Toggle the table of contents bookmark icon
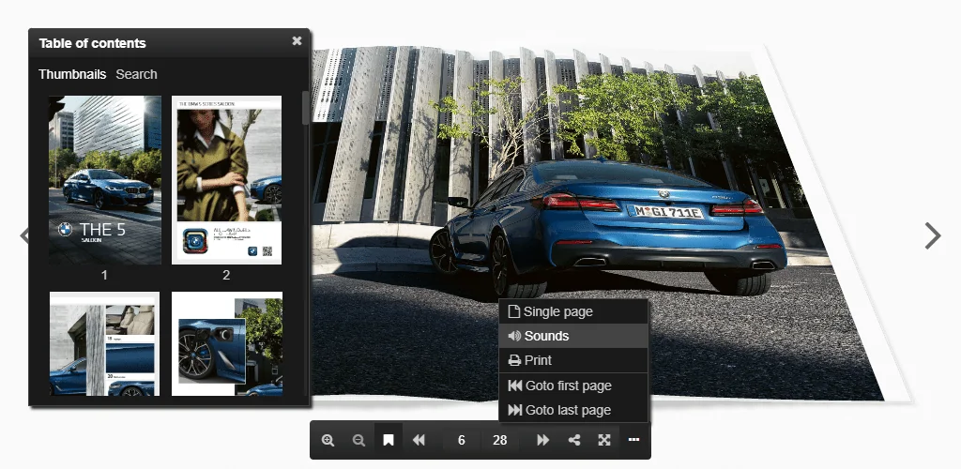 click(389, 440)
